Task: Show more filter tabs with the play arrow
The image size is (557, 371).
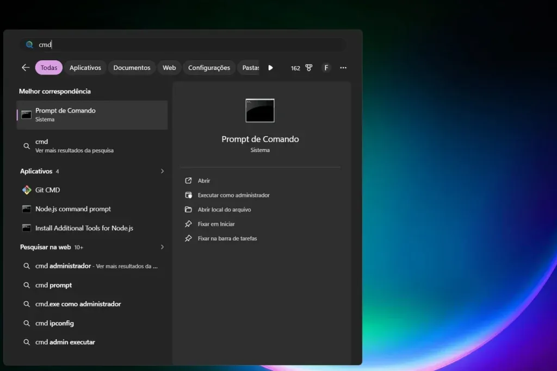Action: coord(271,68)
